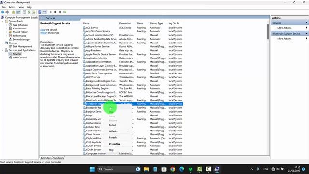Choose Restart in the context menu

pos(112,125)
